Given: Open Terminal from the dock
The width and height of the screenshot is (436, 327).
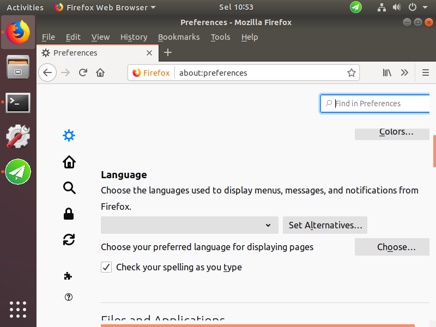Looking at the screenshot, I should (x=18, y=102).
